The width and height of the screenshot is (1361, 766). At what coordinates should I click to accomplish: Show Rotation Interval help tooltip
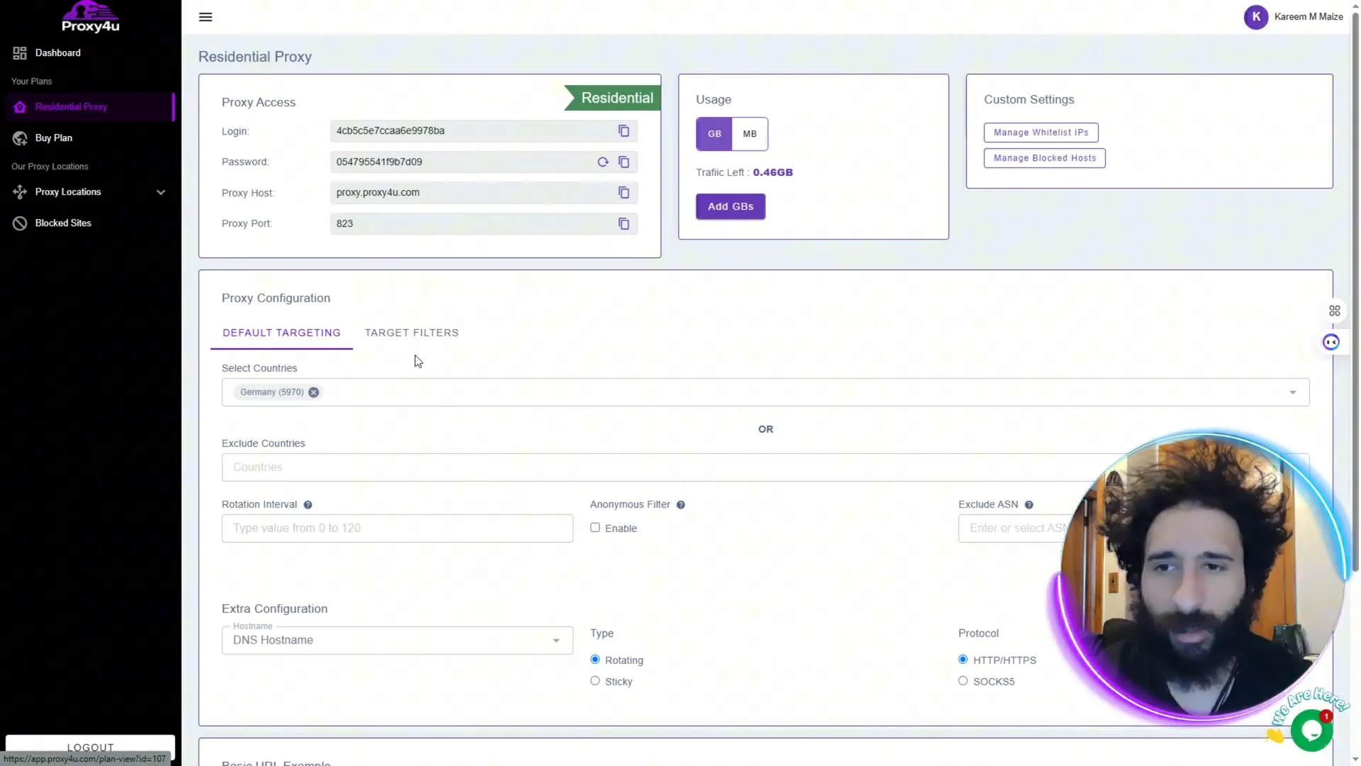click(308, 505)
